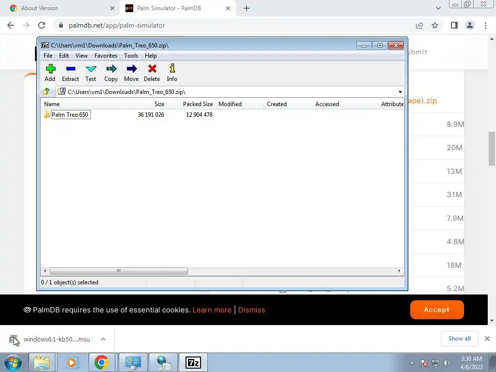The height and width of the screenshot is (372, 496).
Task: Open the Edit menu in 7-Zip
Action: point(64,56)
